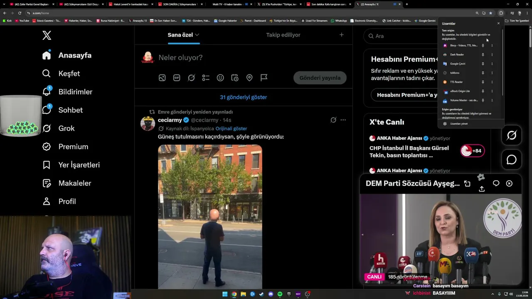532x299 pixels.
Task: Open Uzantıları yönet in extensions popup
Action: 458,124
